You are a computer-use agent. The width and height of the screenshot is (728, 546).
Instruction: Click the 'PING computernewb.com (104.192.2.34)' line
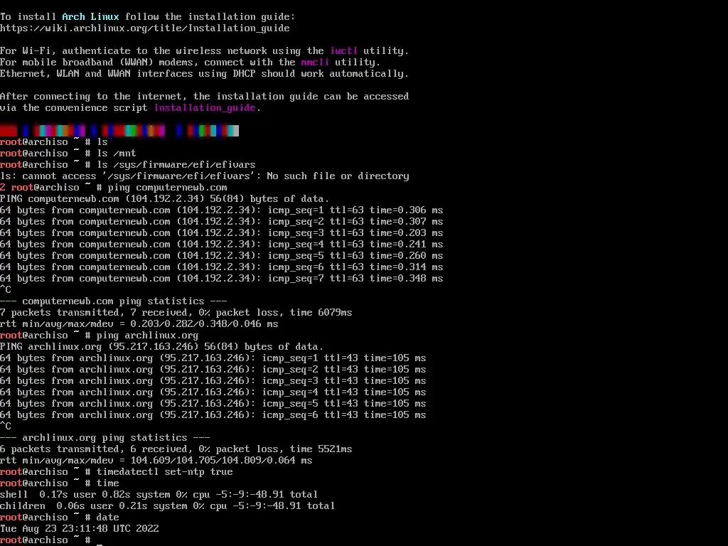tap(164, 199)
